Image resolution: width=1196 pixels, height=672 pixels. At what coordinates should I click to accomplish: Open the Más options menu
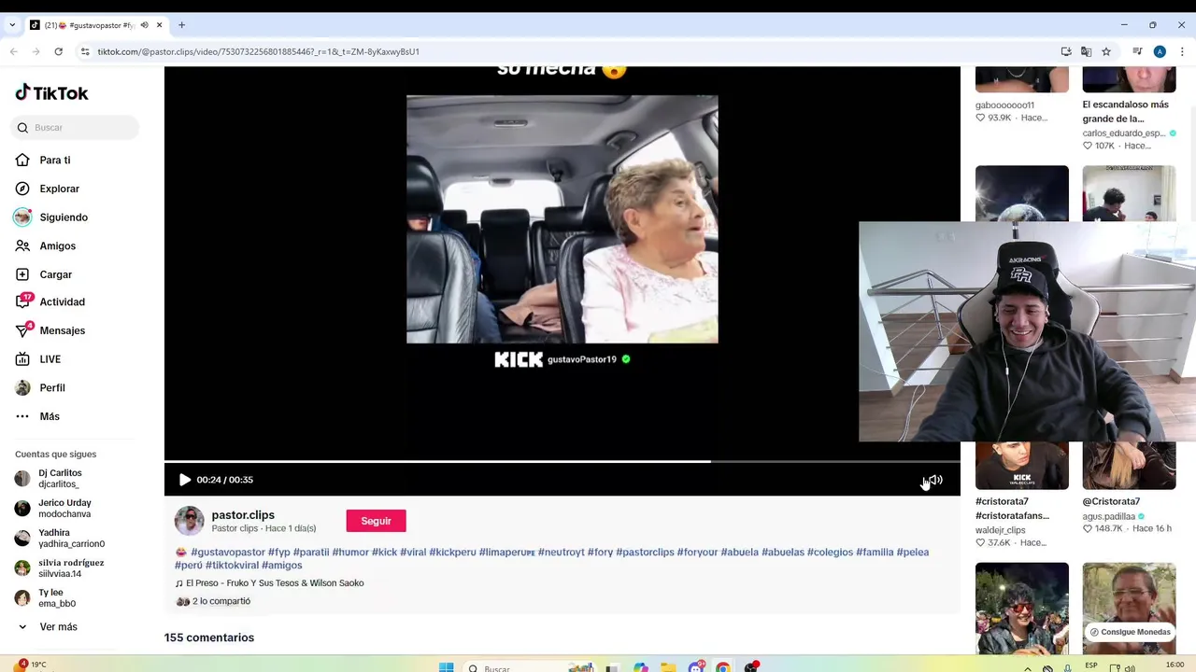click(50, 416)
